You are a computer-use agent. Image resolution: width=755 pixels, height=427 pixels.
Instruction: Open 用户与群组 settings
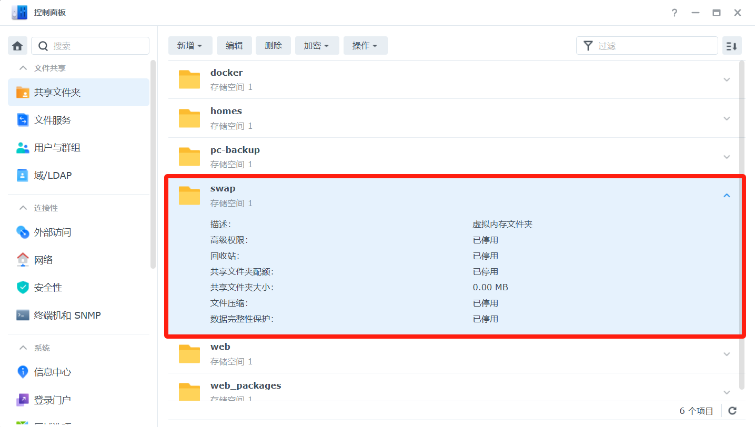57,148
